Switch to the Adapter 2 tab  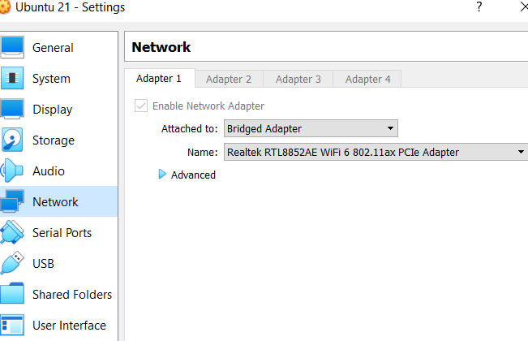[x=229, y=79]
